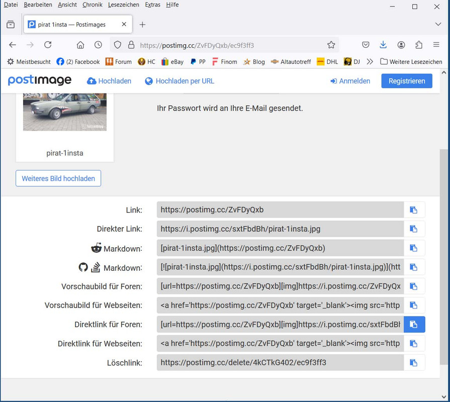Open the DJ bookmark
The width and height of the screenshot is (450, 402).
click(x=352, y=62)
